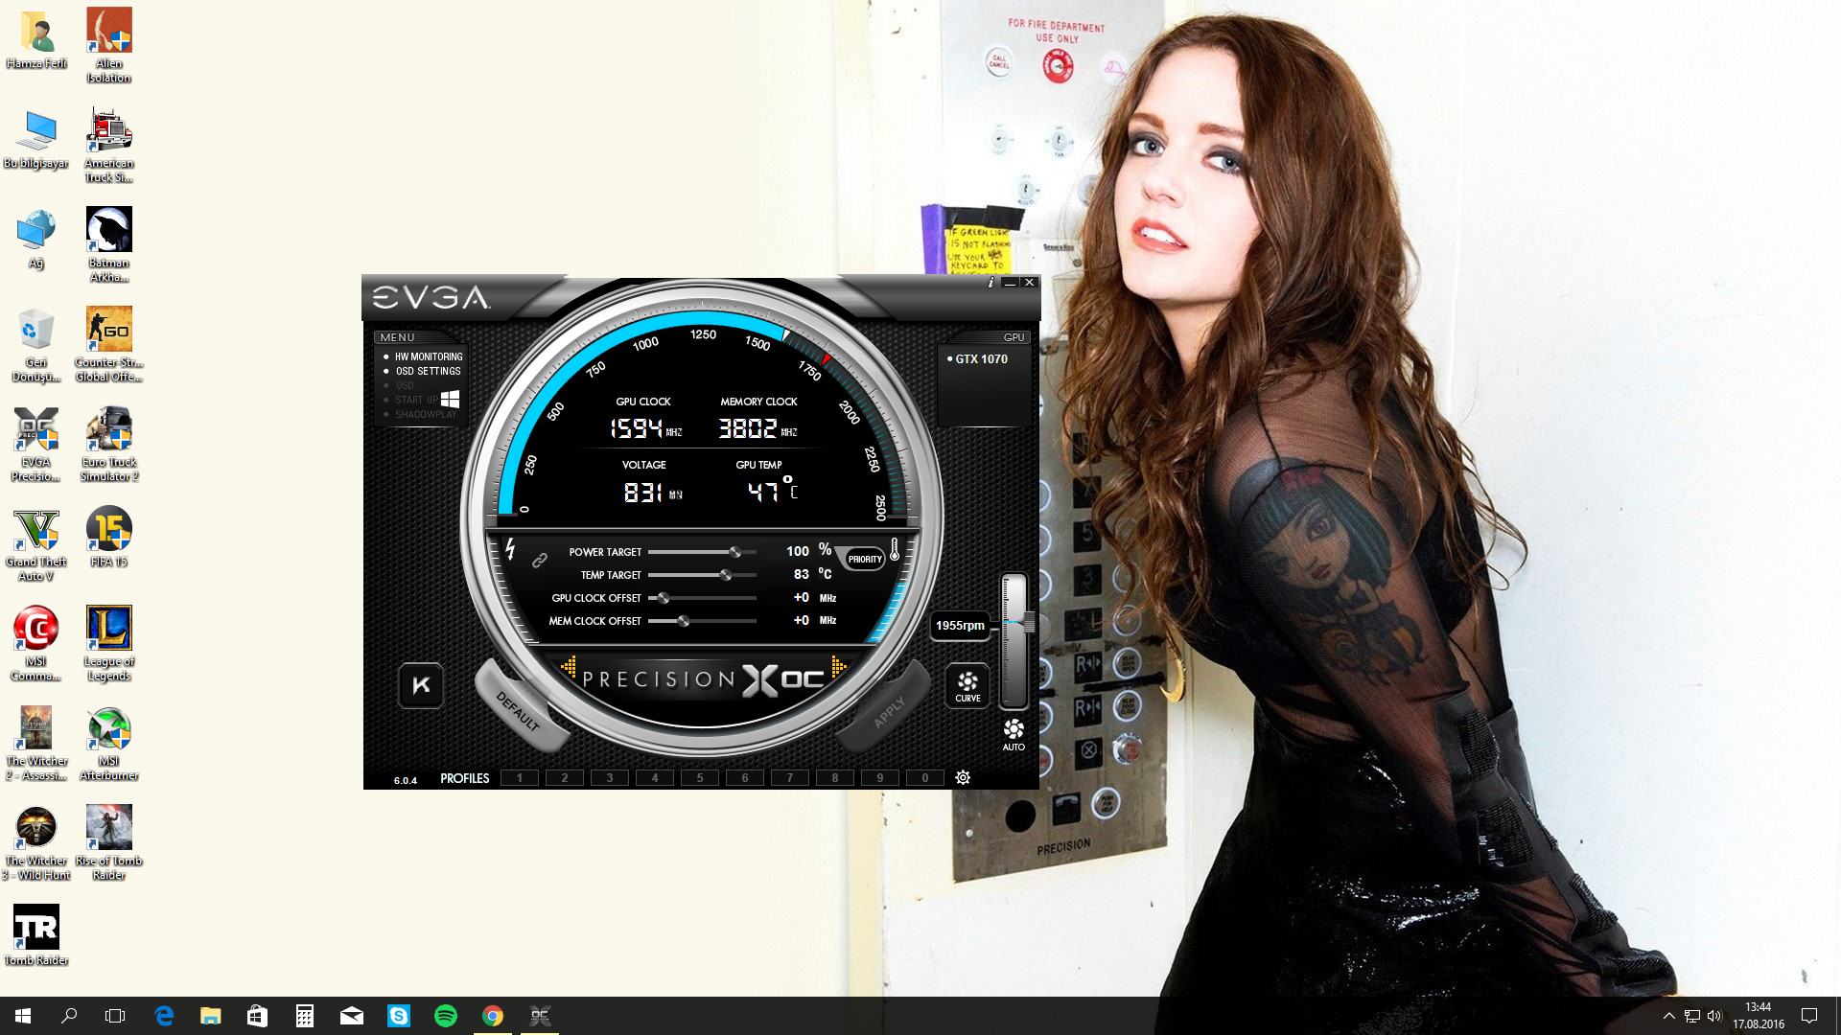
Task: Open Counter-Strike Global Offensive shortcut
Action: coord(109,345)
